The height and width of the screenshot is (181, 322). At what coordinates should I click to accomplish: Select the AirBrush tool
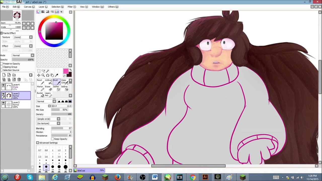click(49, 82)
